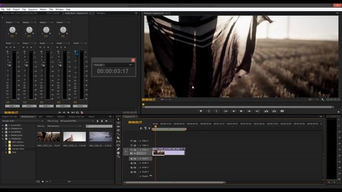Switch to the Effect Controls tab

[x=53, y=13]
